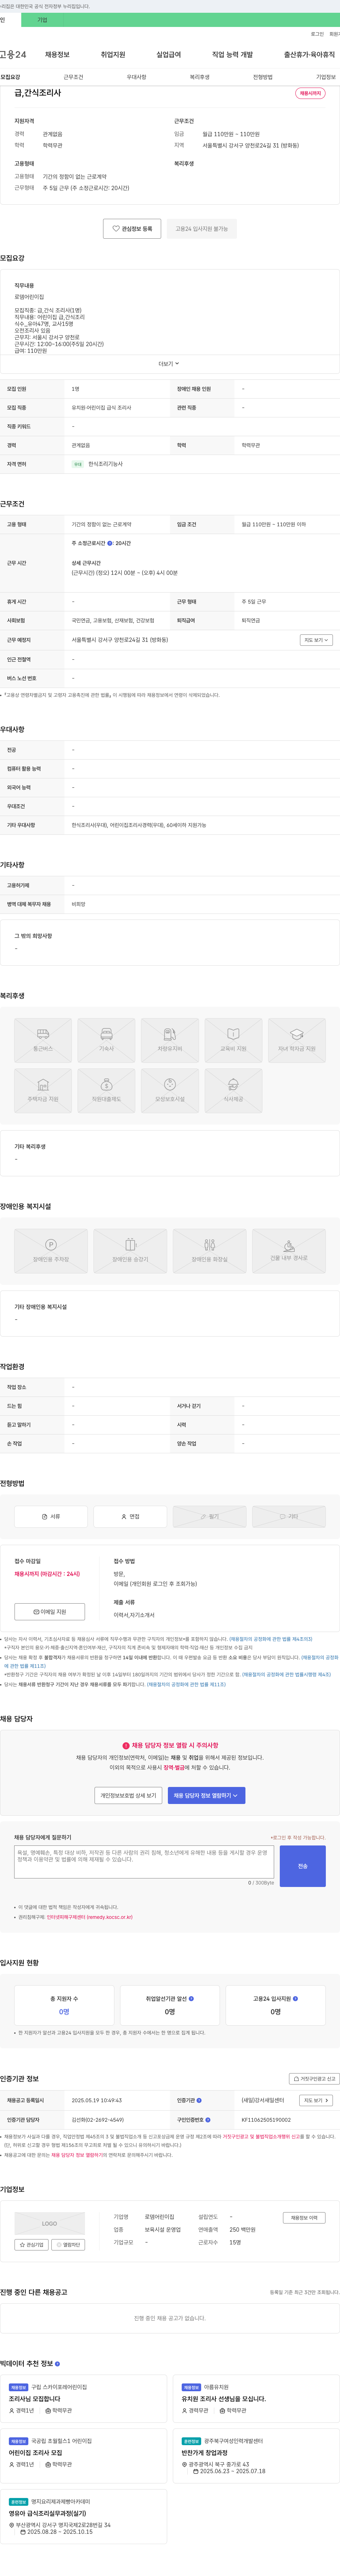Click the 로그인 link
340x2576 pixels.
(317, 34)
